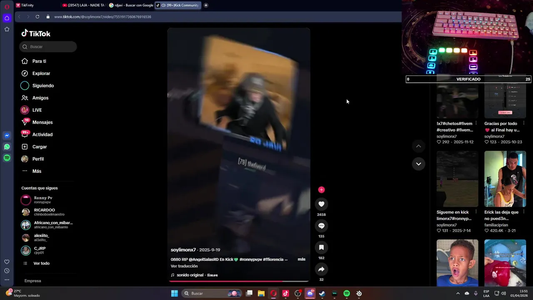Screen dimensions: 533x300
Task: Open Opera sidebar home button
Action: click(7, 18)
